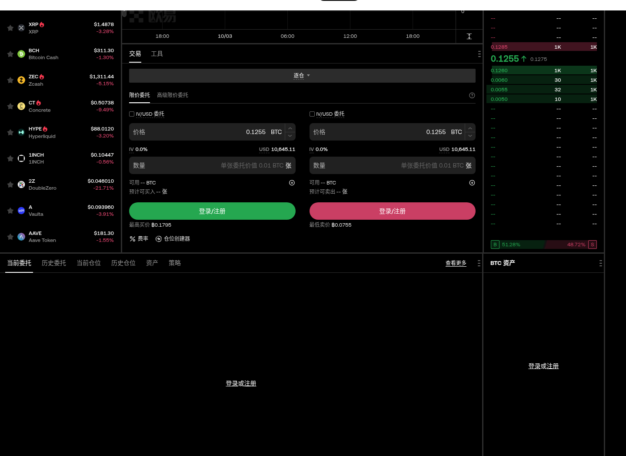626x456 pixels.
Task: Toggle the favorite star for Zcash
Action: point(10,80)
